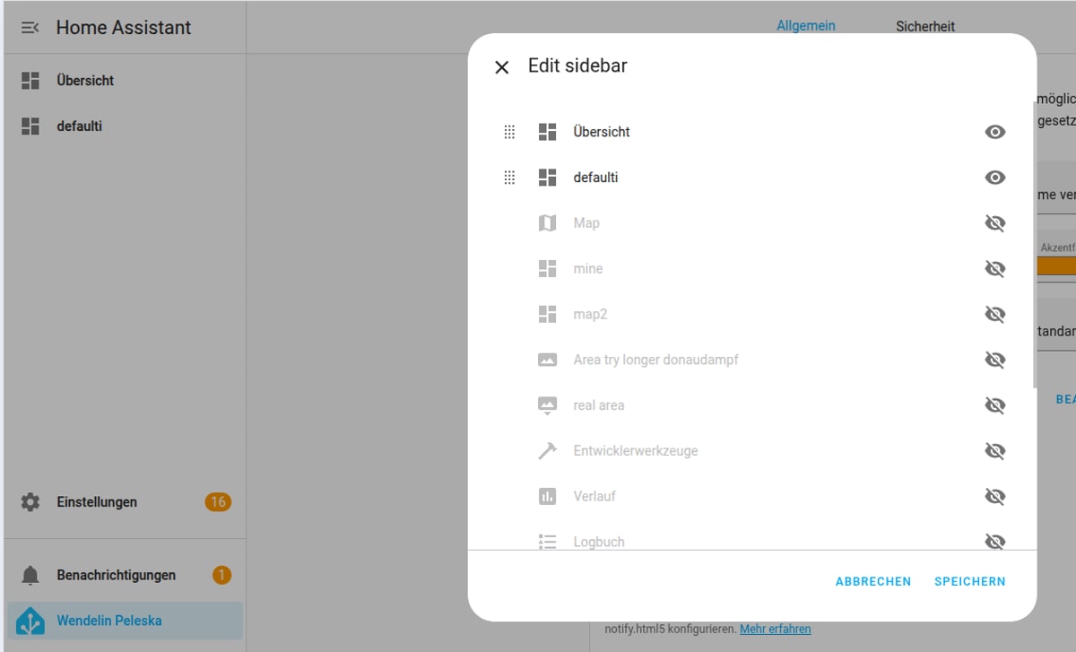The width and height of the screenshot is (1076, 652).
Task: Click the Einstellungen gear icon
Action: [30, 502]
